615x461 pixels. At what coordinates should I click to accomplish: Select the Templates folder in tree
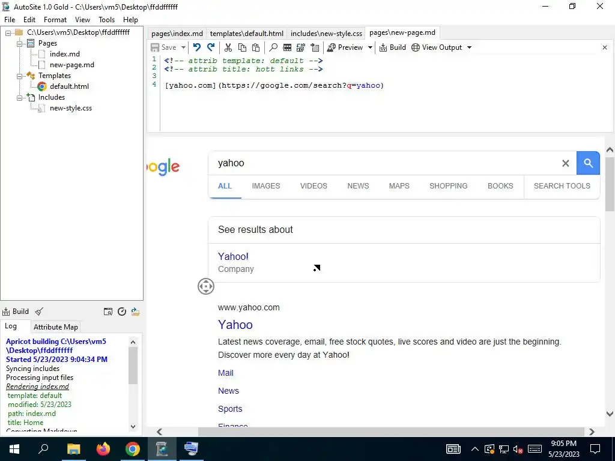(55, 76)
